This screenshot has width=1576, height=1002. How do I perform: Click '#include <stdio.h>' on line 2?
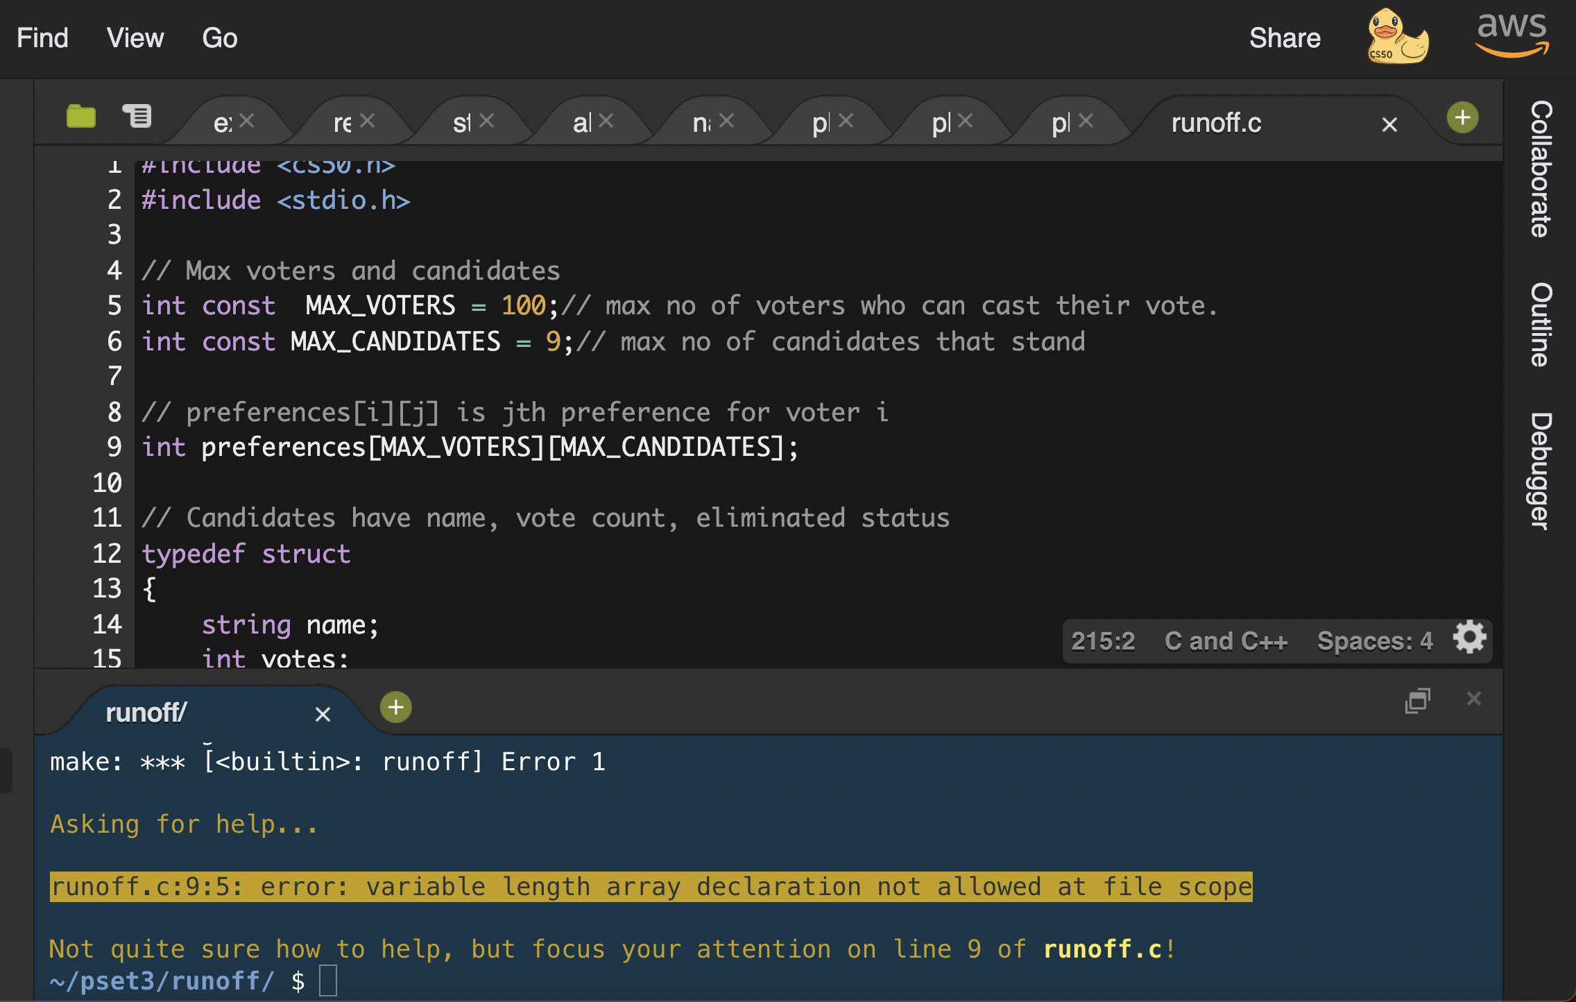tap(276, 201)
